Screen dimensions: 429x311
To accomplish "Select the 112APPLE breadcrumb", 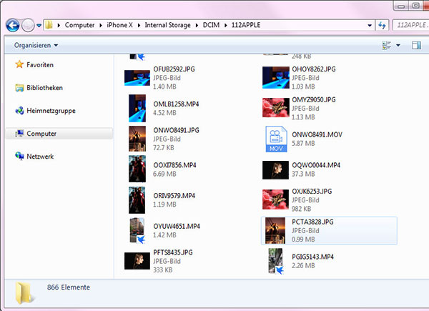I will coord(246,25).
